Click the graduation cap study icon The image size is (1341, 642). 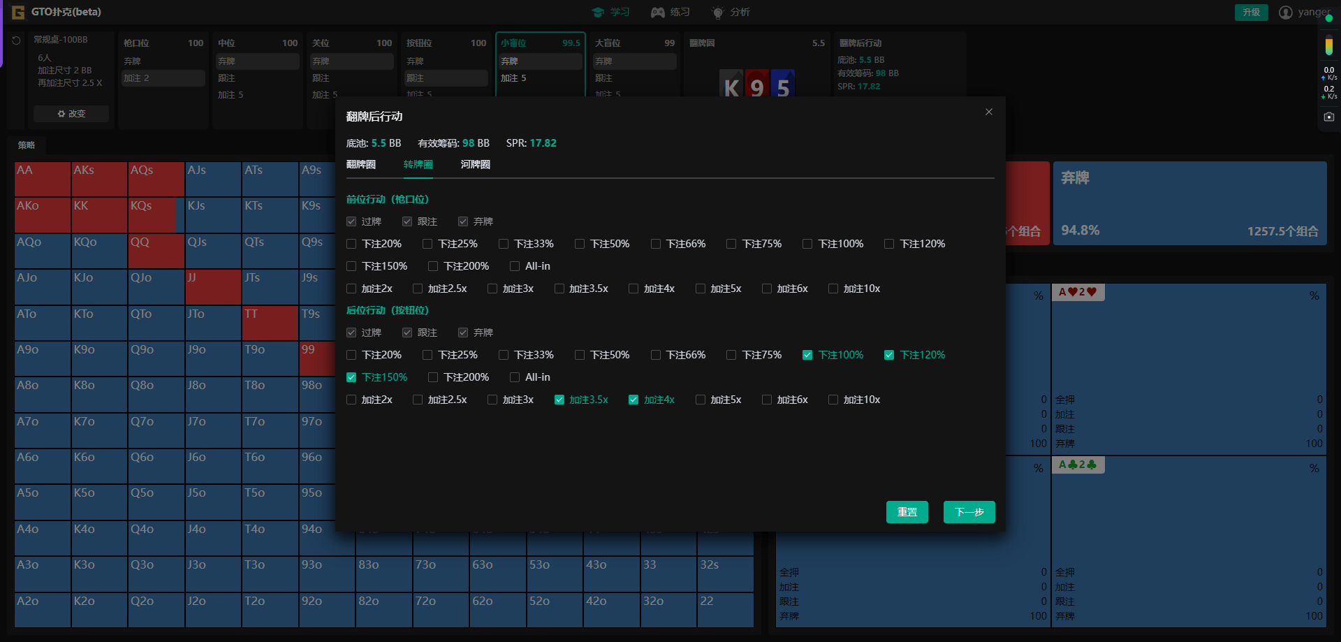(598, 12)
